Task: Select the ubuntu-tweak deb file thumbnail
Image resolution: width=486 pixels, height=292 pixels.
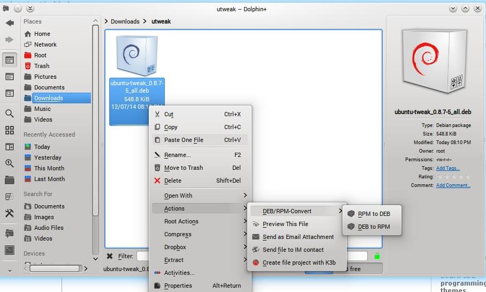Action: [136, 56]
